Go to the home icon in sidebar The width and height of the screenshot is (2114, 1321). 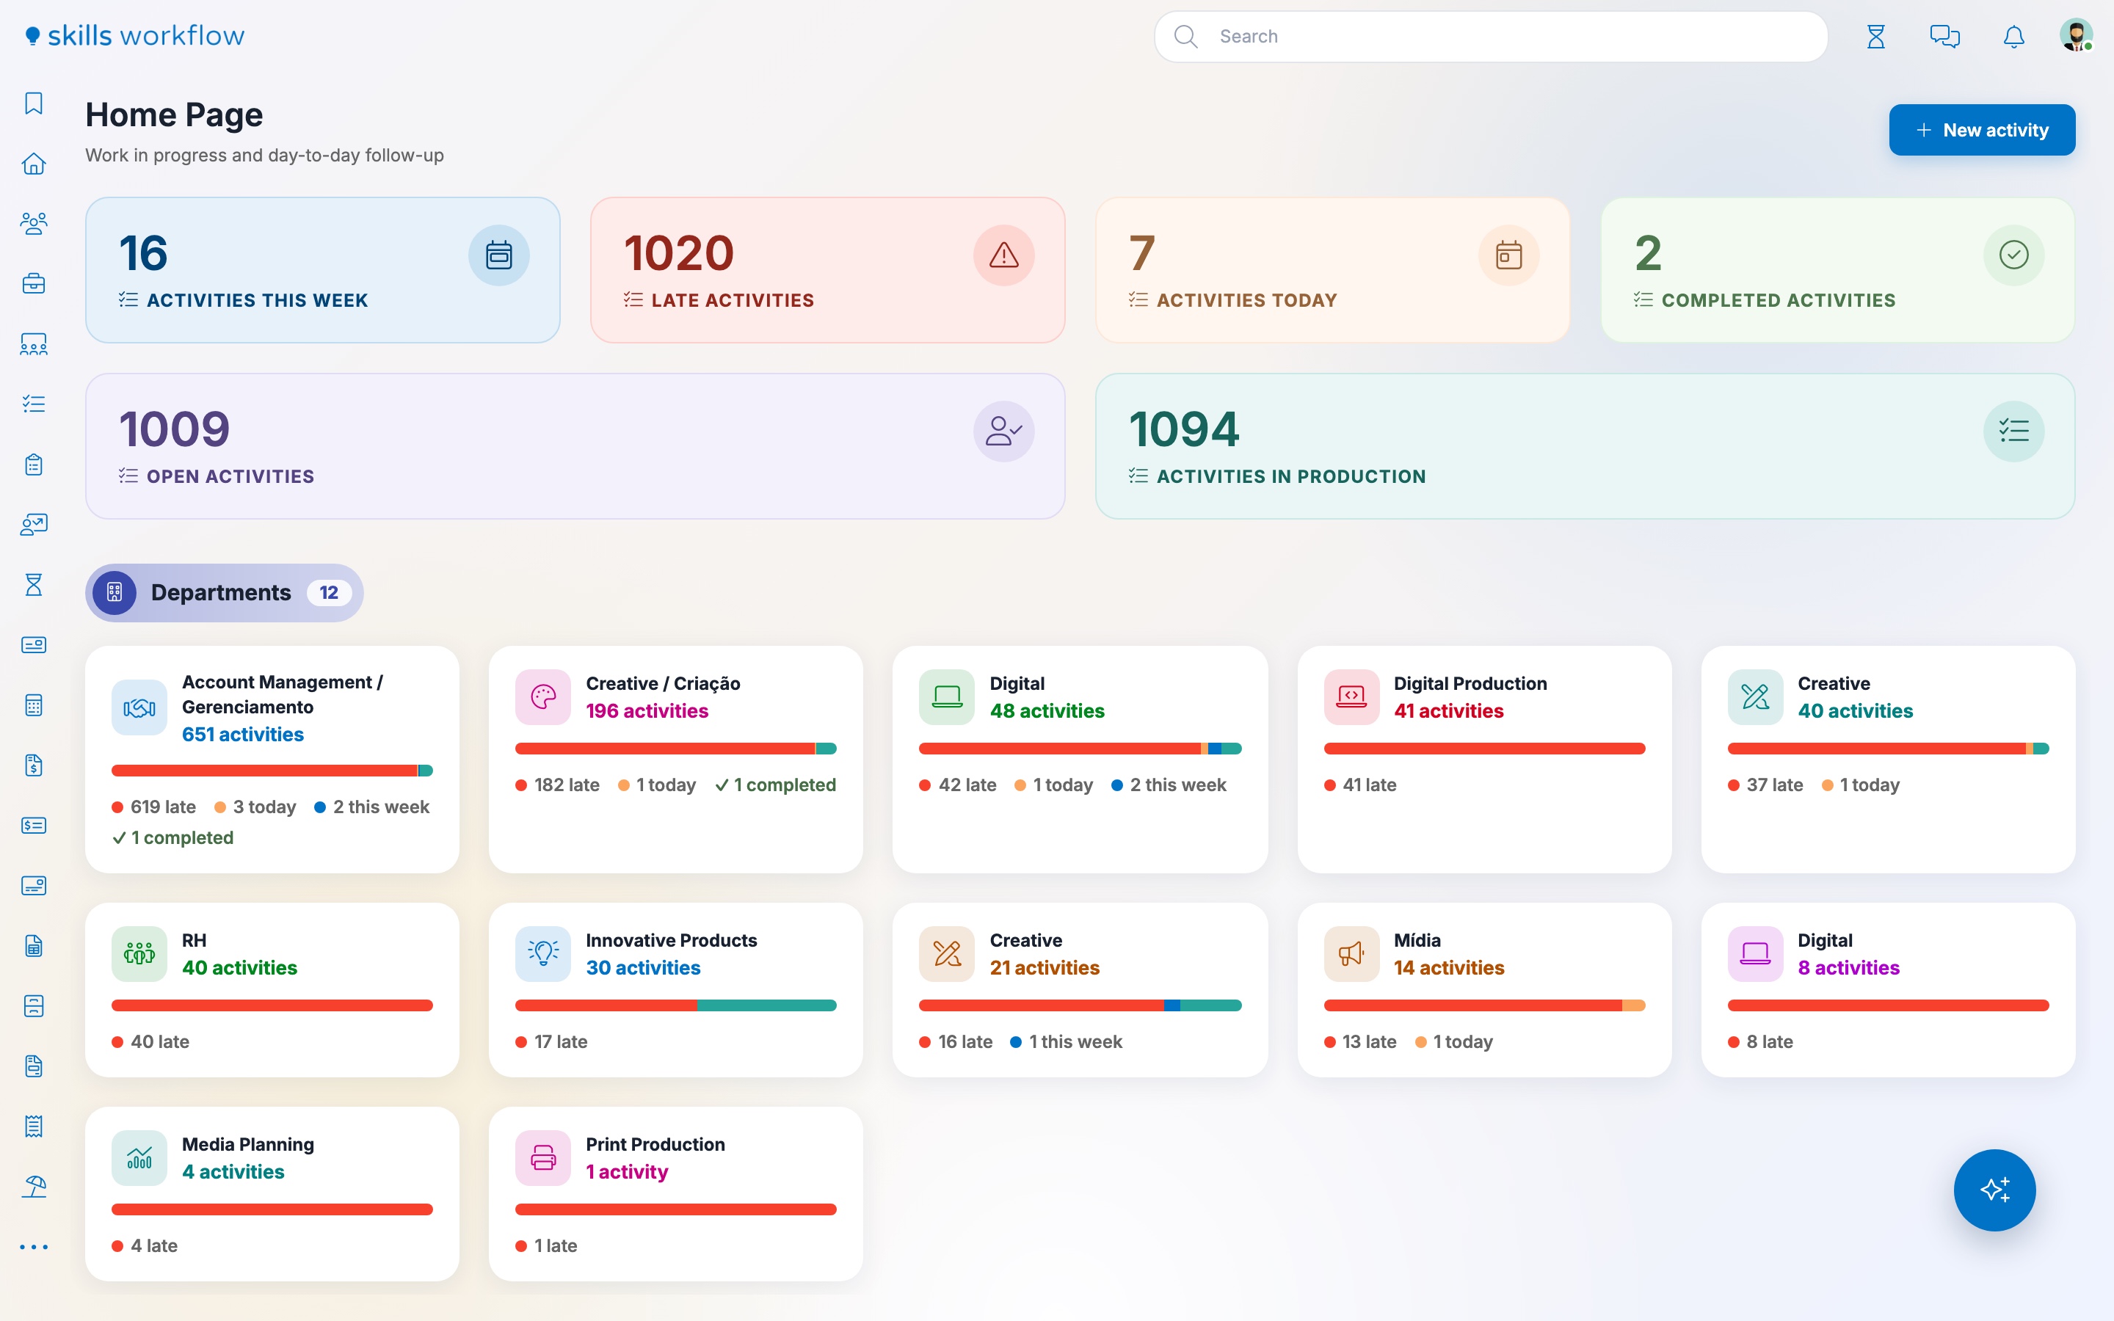click(x=33, y=164)
